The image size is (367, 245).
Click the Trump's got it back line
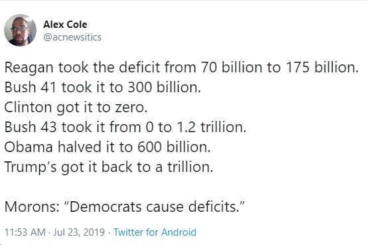109,167
